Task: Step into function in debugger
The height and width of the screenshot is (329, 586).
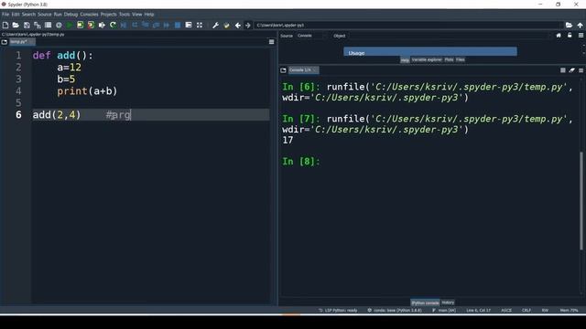Action: (146, 25)
